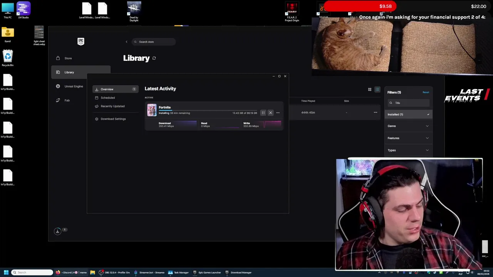The image size is (493, 277).
Task: Select Kamil folder on desktop
Action: 8,35
